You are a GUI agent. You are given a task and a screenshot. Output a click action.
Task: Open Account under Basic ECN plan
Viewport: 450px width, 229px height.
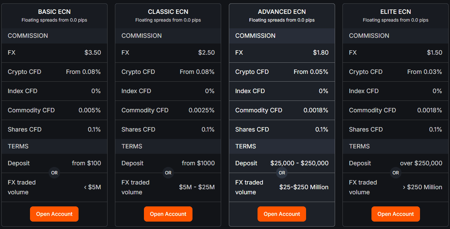pyautogui.click(x=54, y=214)
